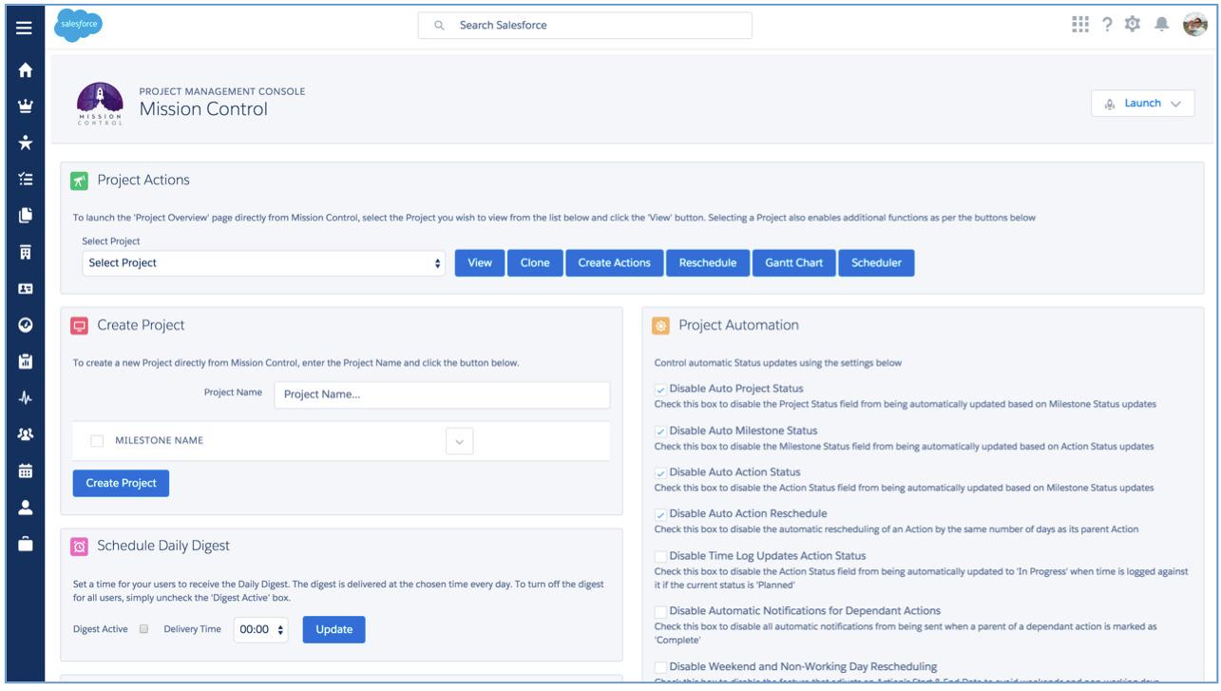Click the Salesforce cloud logo
The width and height of the screenshot is (1221, 691).
tap(77, 26)
